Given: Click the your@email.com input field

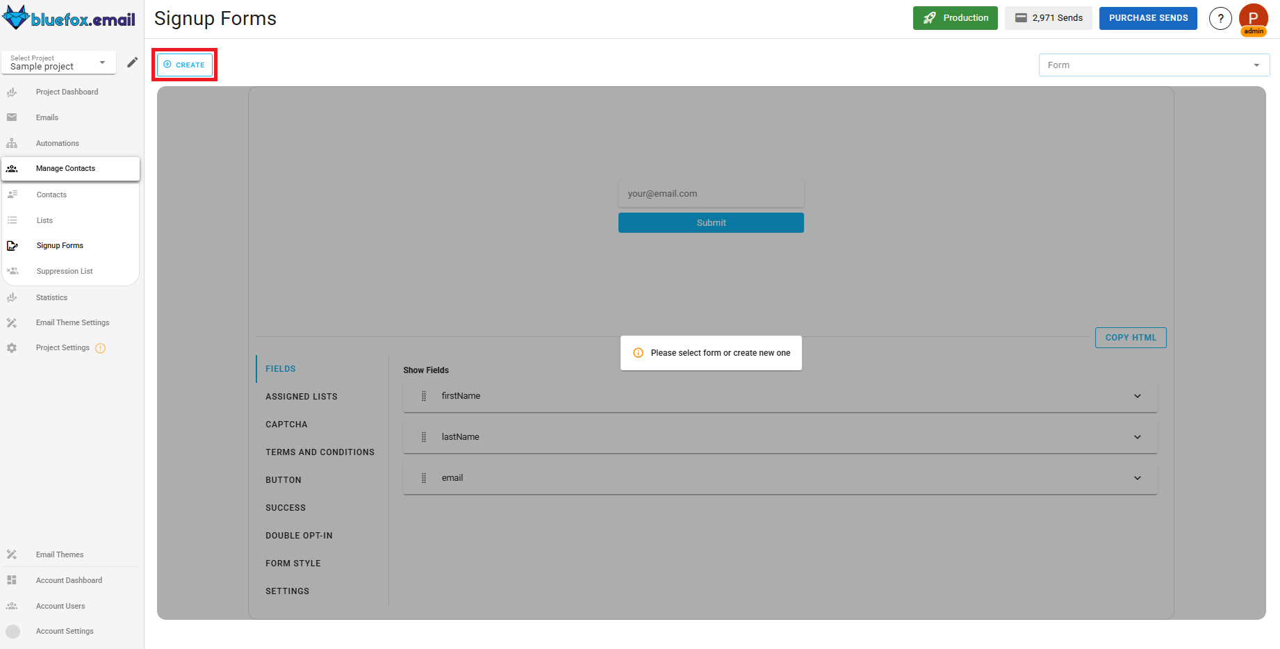Looking at the screenshot, I should coord(710,193).
